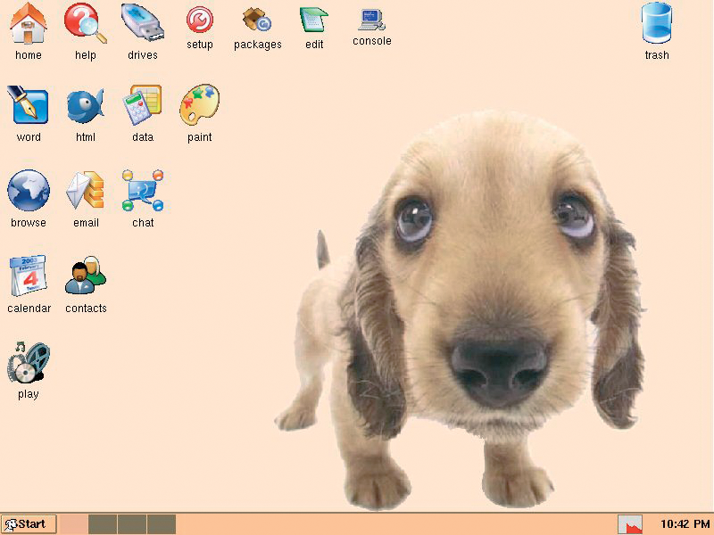This screenshot has width=714, height=535.
Task: Launch the word processor icon
Action: (28, 105)
